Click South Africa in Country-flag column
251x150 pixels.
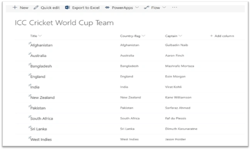[130, 118]
